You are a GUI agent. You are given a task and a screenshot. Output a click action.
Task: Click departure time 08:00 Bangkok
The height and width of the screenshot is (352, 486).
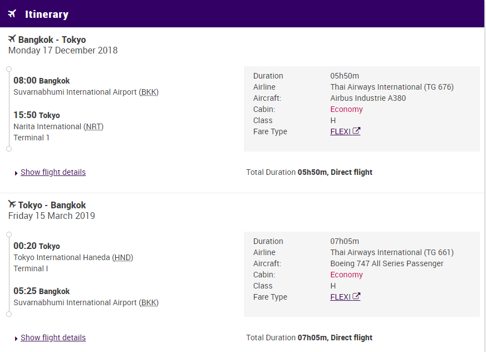pos(42,81)
